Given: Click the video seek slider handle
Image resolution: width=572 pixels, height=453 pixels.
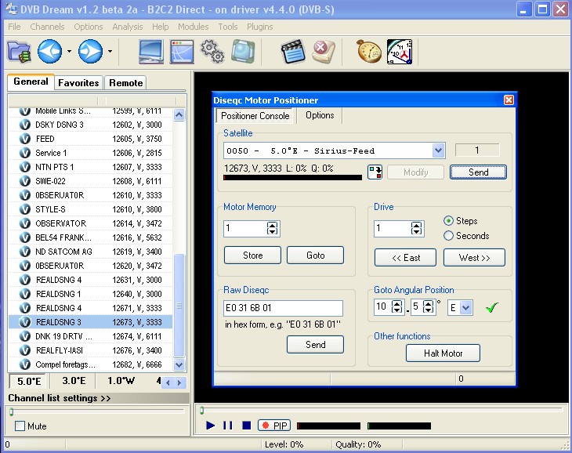Looking at the screenshot, I should click(x=201, y=411).
